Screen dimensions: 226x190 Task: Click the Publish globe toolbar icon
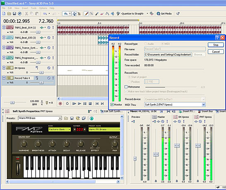pyautogui.click(x=19, y=14)
